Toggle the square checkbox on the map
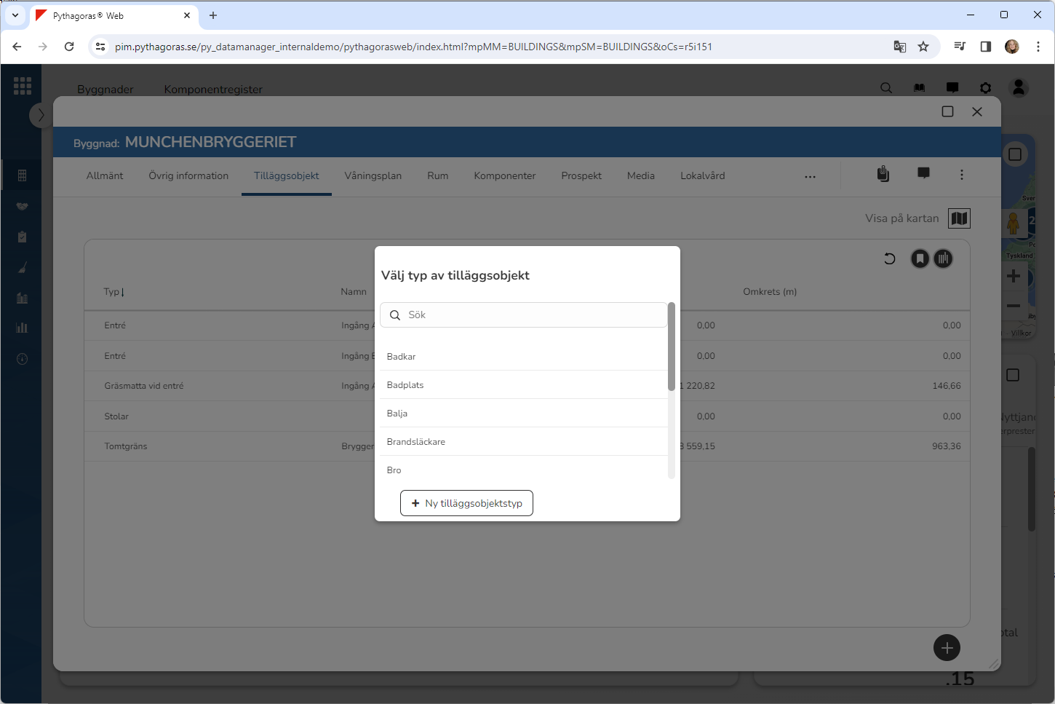This screenshot has width=1055, height=704. 1015,154
